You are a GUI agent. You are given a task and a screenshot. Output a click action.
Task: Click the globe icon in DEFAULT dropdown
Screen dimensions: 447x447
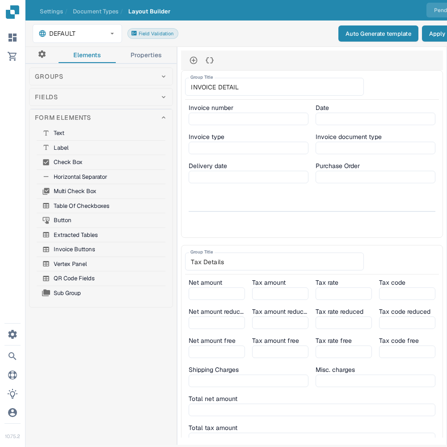(42, 34)
